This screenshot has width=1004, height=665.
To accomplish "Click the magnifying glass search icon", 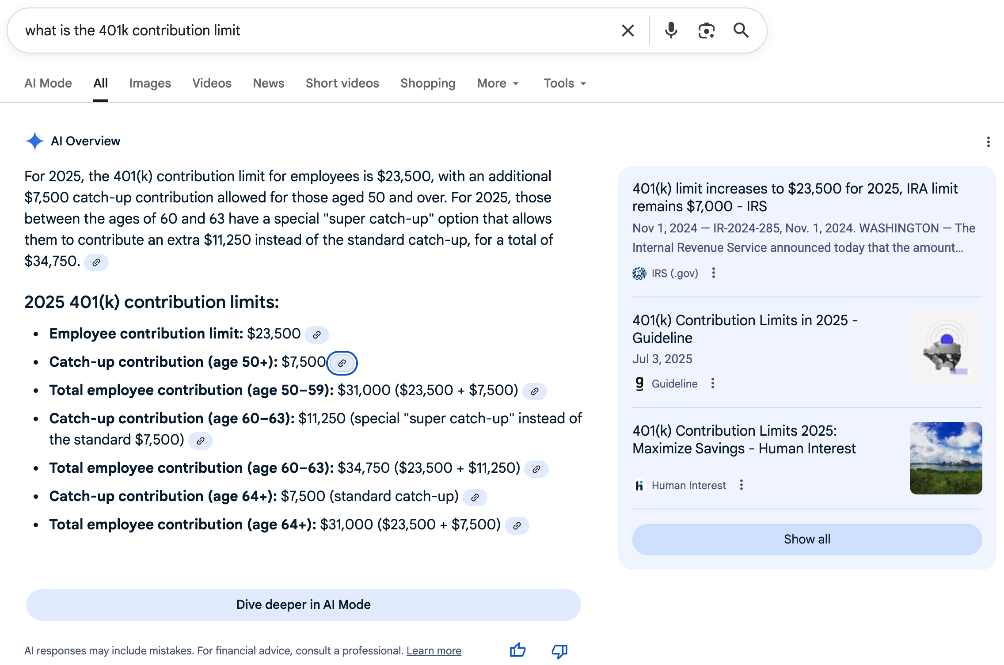I will [741, 30].
